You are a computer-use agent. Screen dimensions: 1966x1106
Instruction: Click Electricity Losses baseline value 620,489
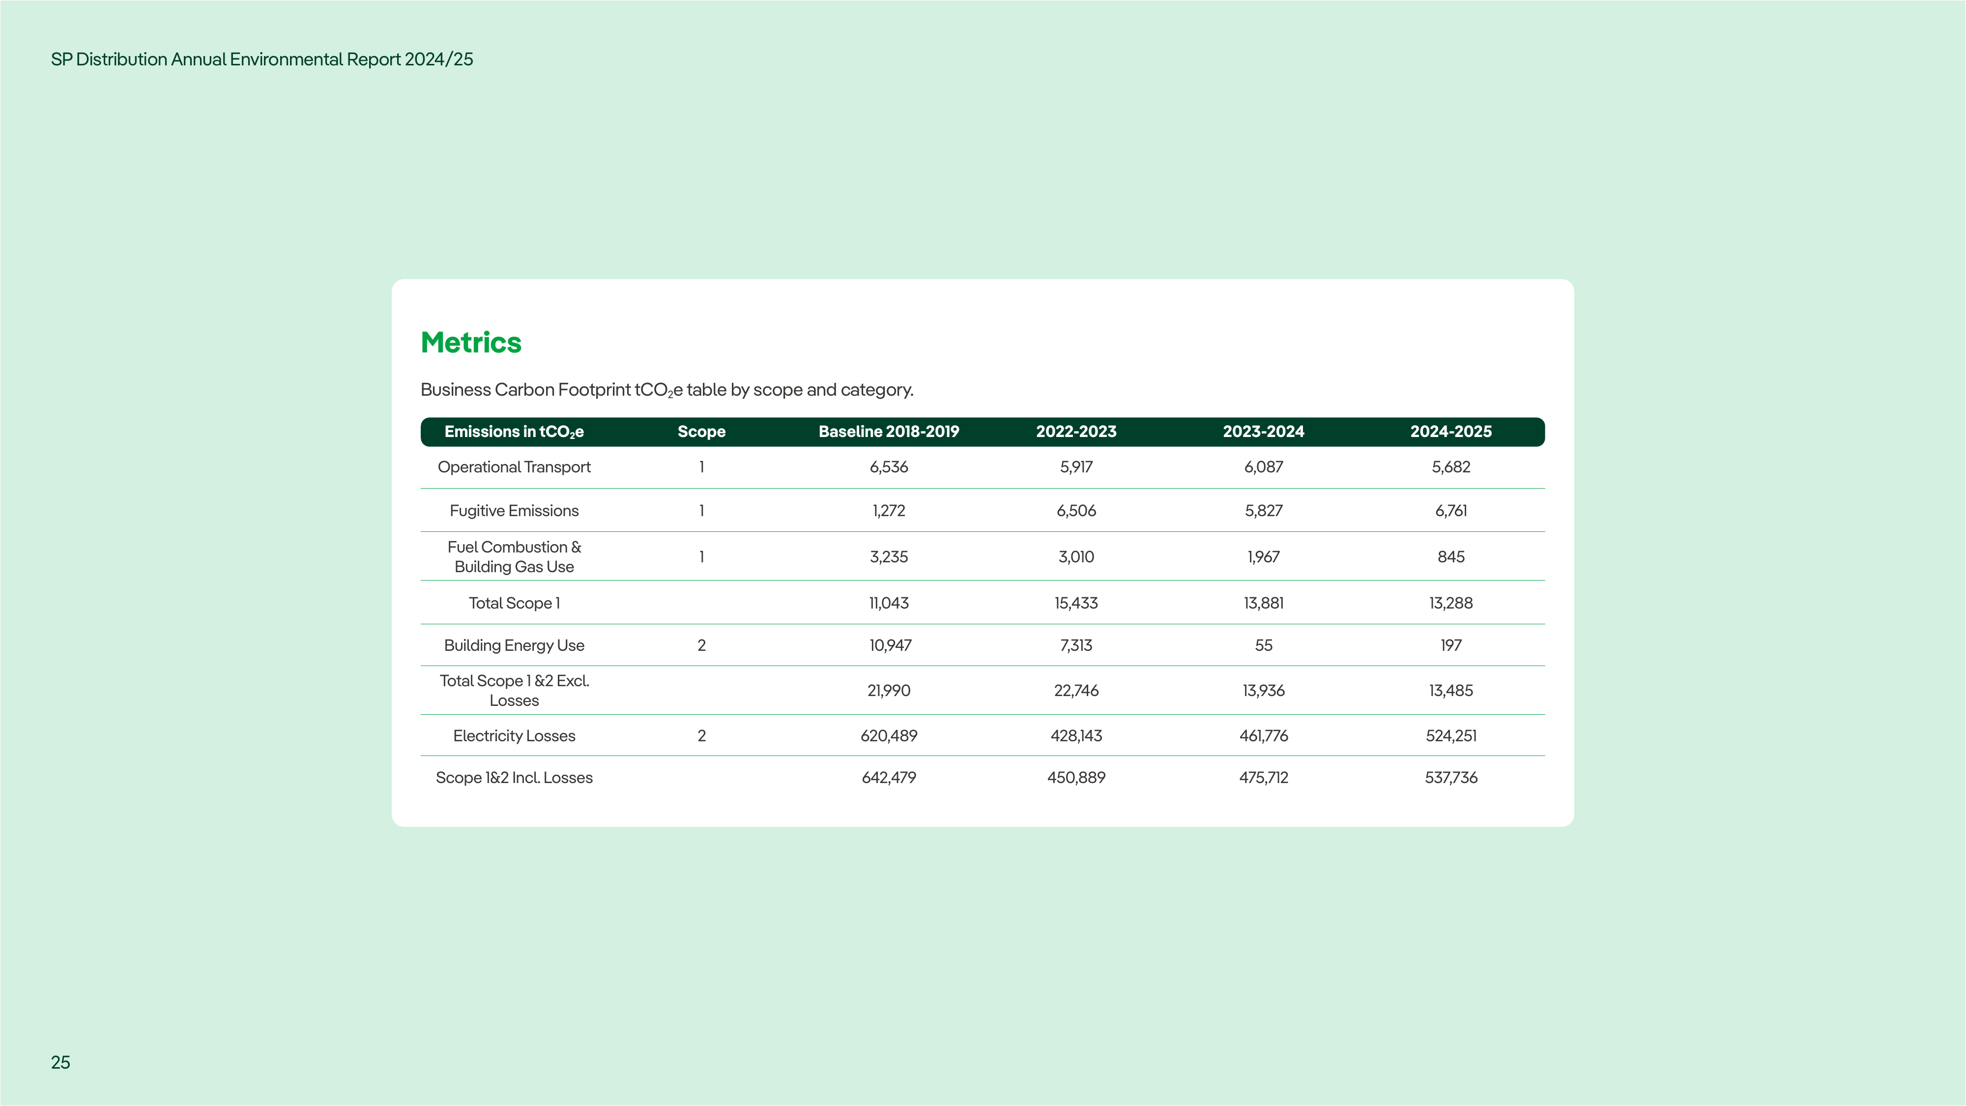click(x=889, y=736)
